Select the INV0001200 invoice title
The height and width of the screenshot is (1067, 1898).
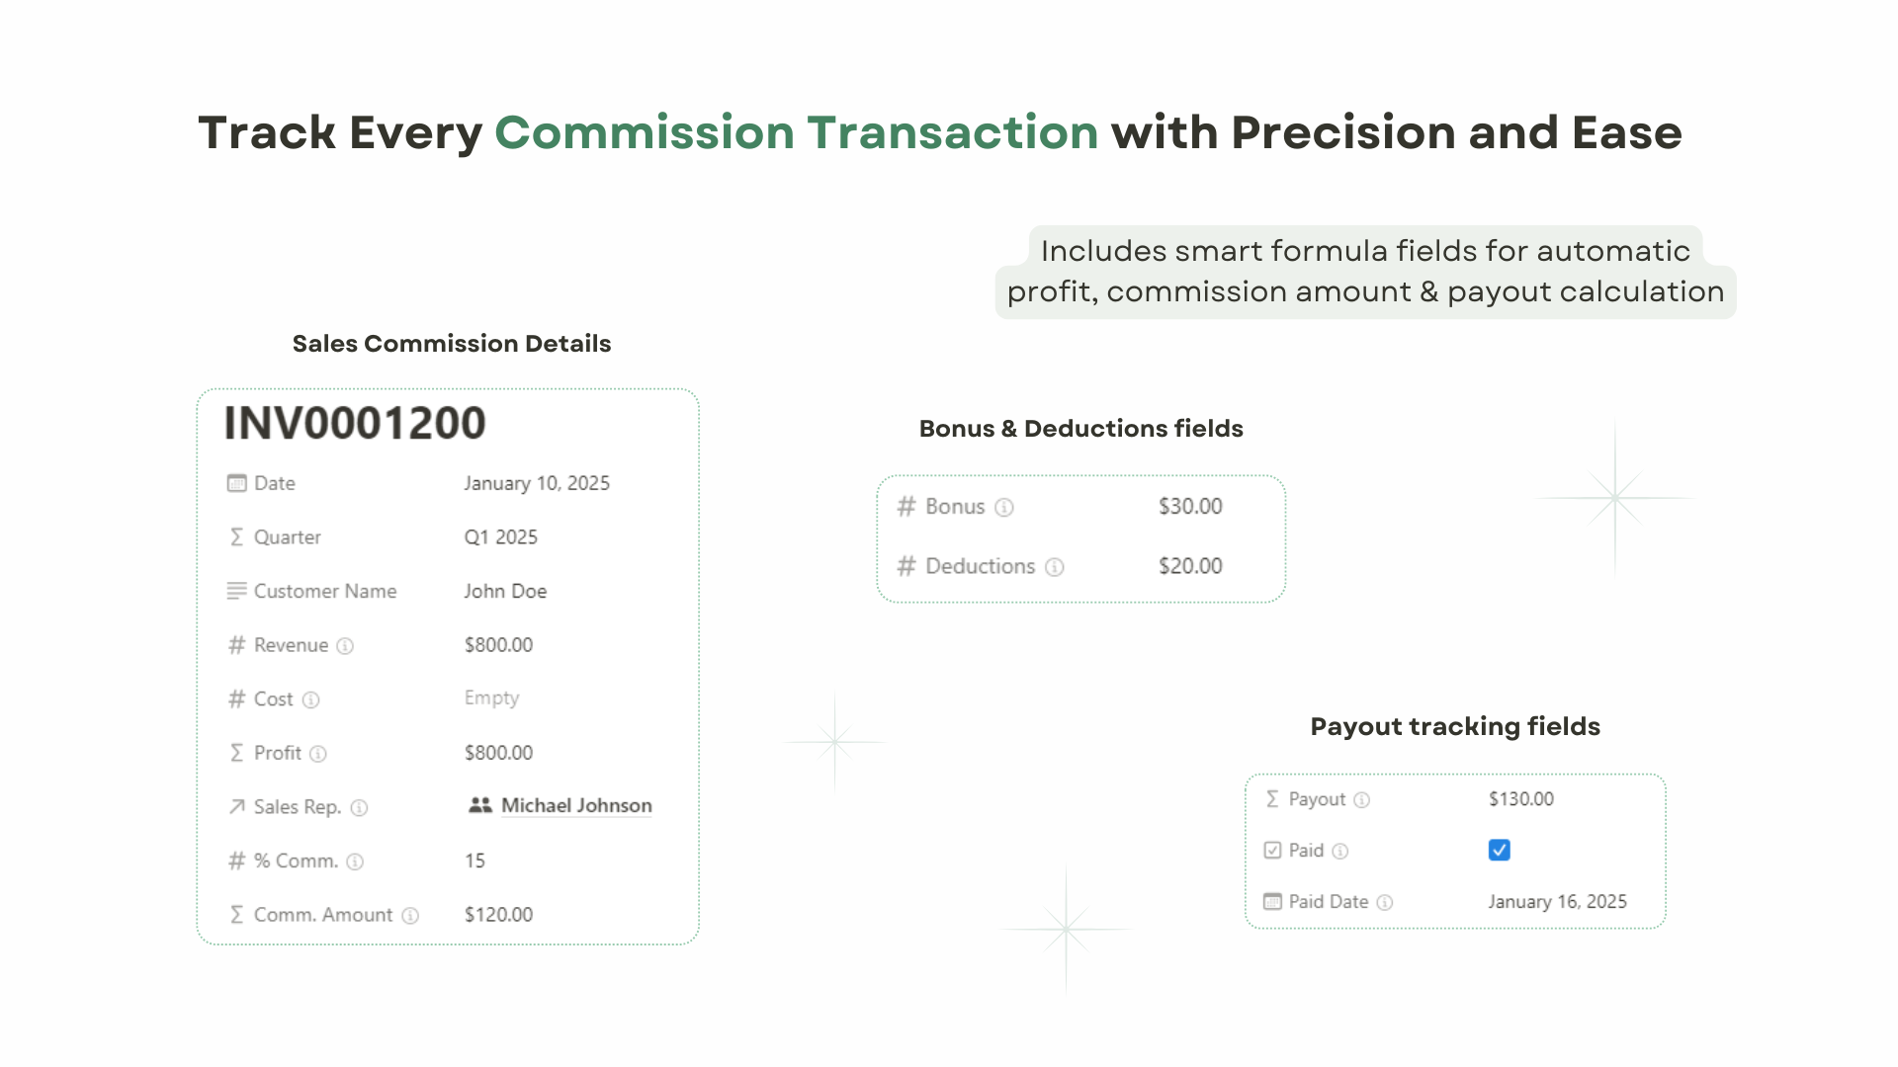coord(355,423)
